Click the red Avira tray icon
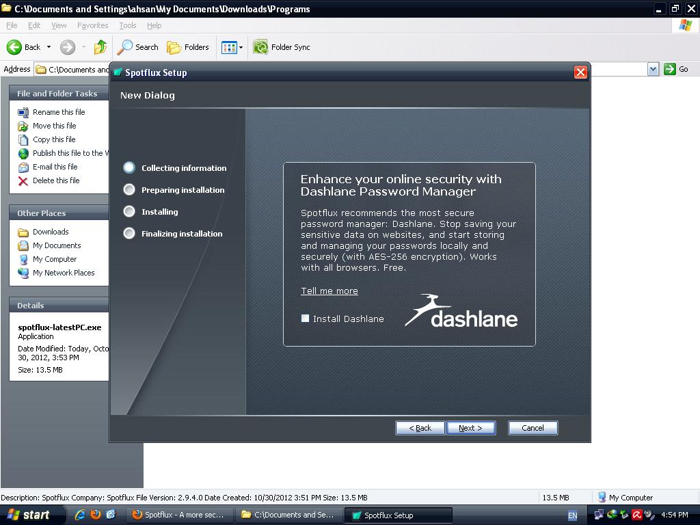 tap(636, 515)
